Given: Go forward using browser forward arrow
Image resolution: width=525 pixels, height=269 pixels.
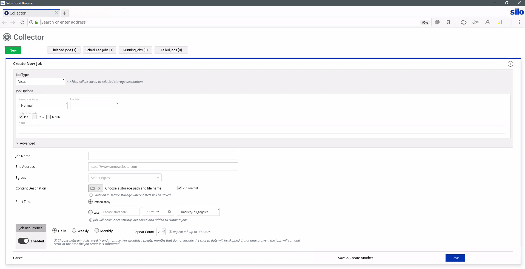Looking at the screenshot, I should click(x=13, y=22).
